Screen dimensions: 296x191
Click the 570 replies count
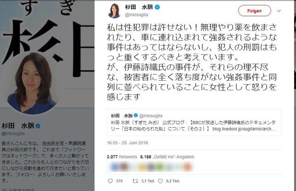(x=119, y=181)
